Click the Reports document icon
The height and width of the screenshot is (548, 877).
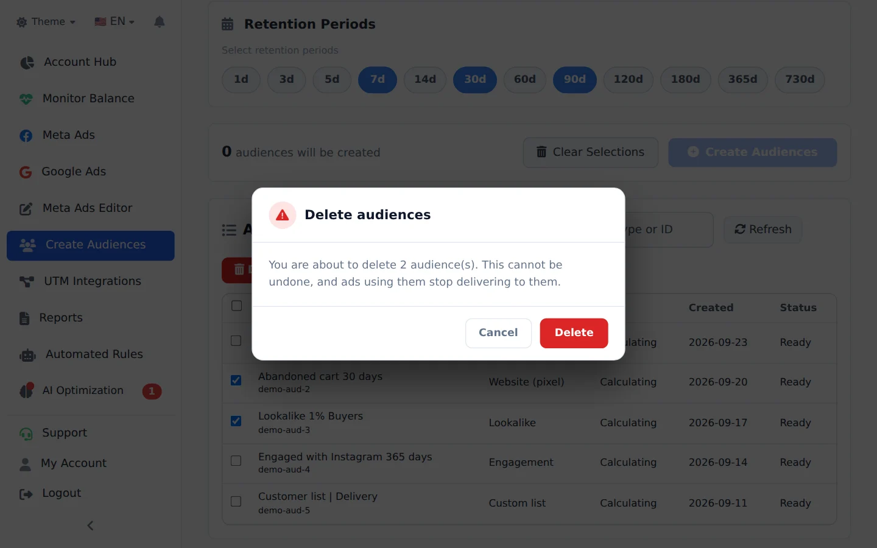24,318
